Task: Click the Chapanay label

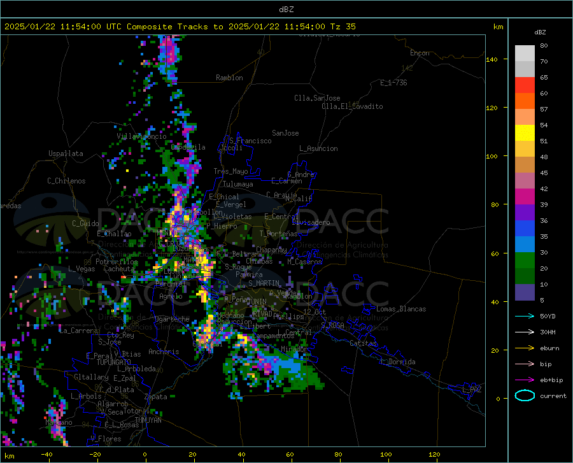Action: coord(271,250)
